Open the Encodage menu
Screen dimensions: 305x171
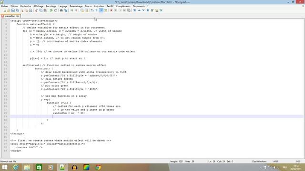pos(51,6)
